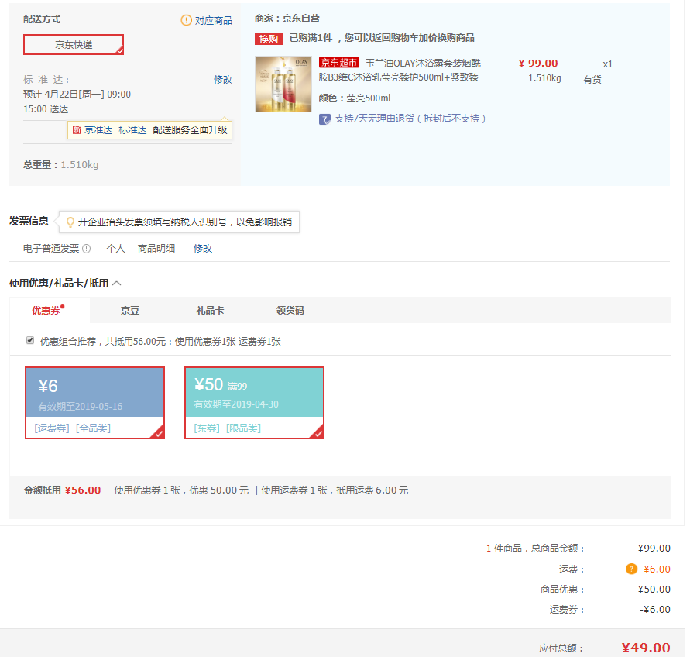Select the 京东快递 delivery option
Viewport: 690px width, 657px height.
(x=74, y=44)
